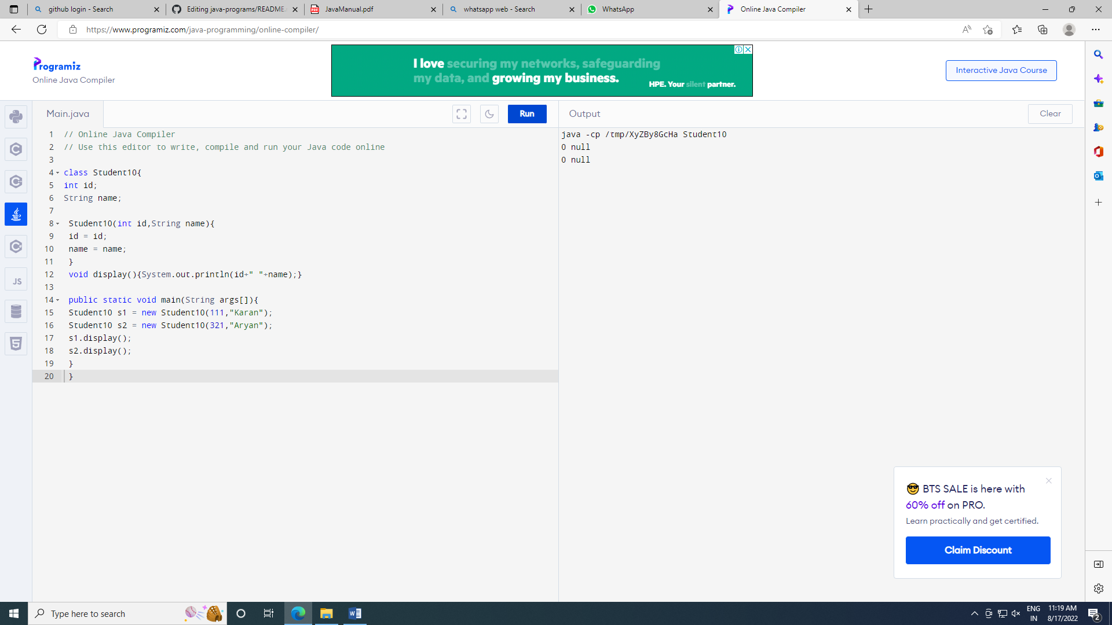Open Edge sidebar settings gear
This screenshot has height=625, width=1112.
(x=1098, y=589)
